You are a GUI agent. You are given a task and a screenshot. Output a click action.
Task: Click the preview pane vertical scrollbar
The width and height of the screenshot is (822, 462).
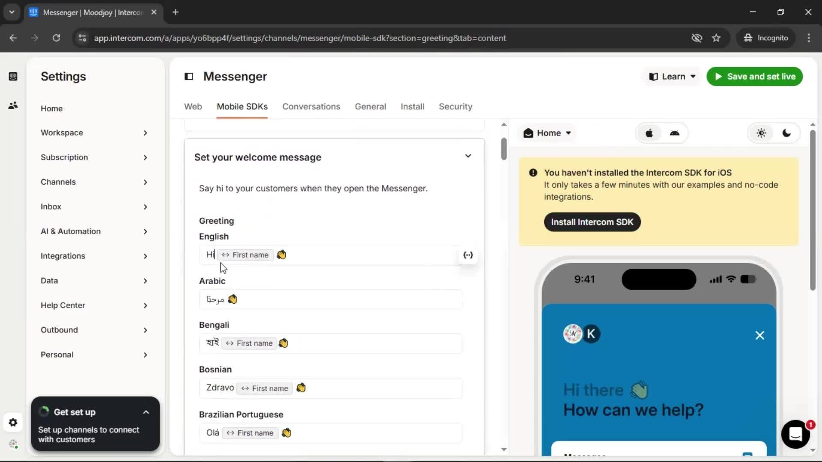click(813, 210)
